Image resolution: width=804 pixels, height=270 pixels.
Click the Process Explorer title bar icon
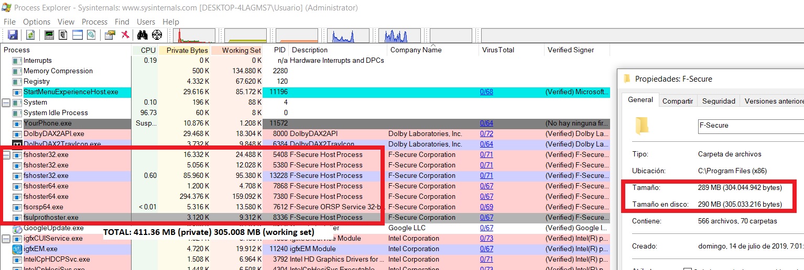point(6,7)
